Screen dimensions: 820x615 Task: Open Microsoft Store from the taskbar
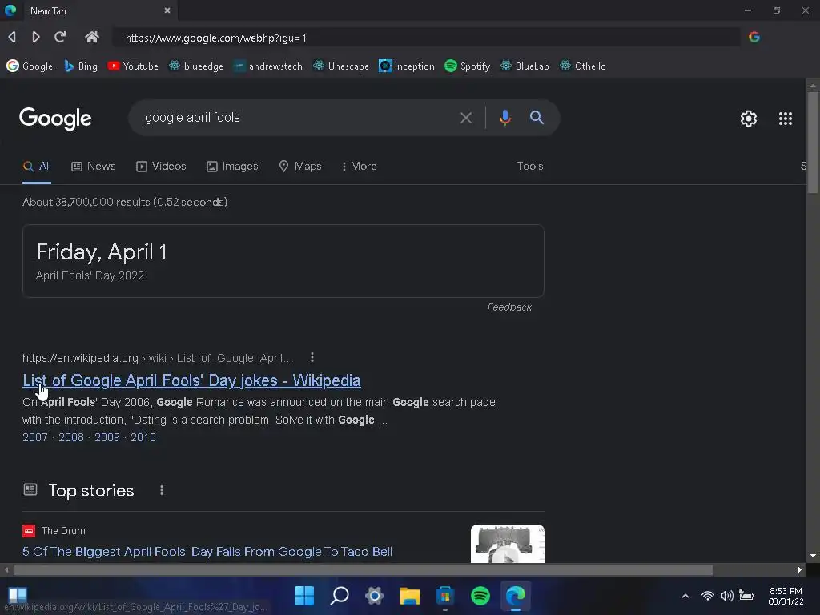[445, 595]
